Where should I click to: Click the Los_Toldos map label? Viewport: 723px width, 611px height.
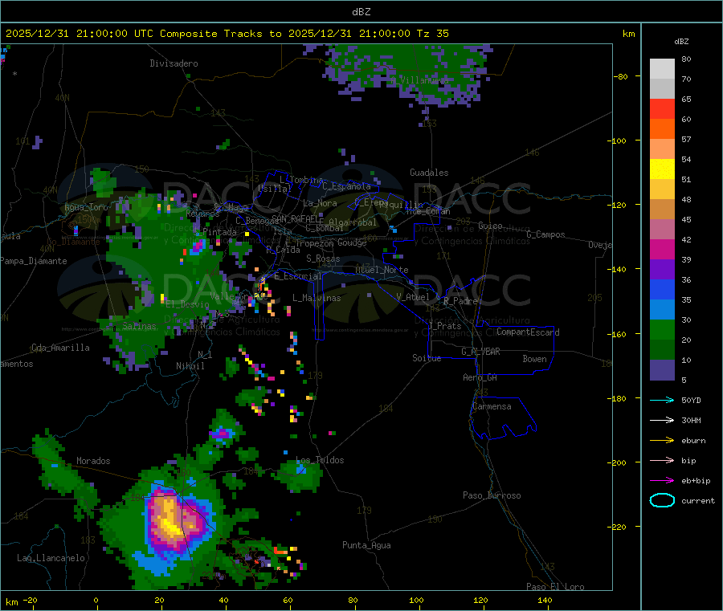(x=320, y=460)
